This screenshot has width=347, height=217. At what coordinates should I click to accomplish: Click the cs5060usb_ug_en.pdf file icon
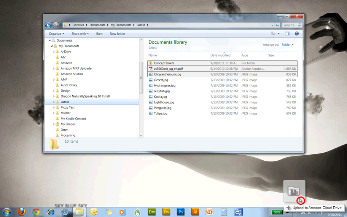pyautogui.click(x=151, y=69)
